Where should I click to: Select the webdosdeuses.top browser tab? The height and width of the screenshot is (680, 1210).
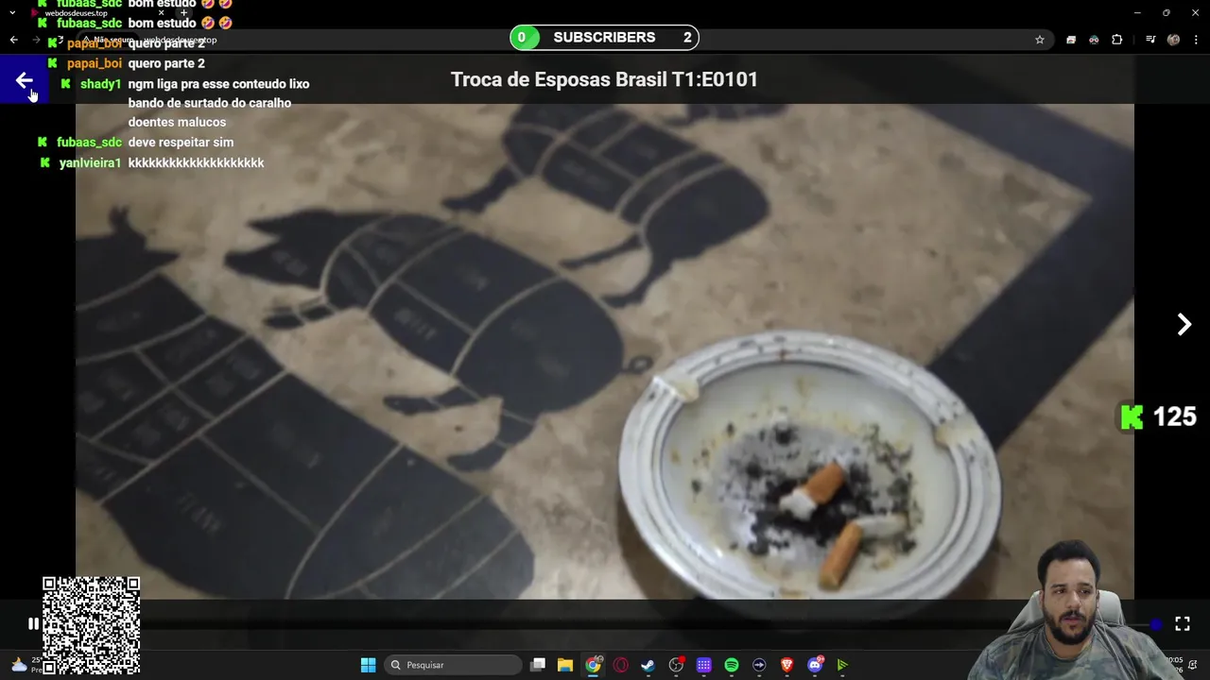[95, 13]
